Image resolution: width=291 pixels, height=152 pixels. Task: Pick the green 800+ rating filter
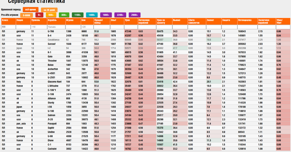tap(64, 15)
